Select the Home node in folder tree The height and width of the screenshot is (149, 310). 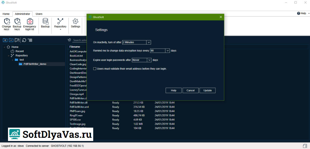pyautogui.click(x=13, y=47)
